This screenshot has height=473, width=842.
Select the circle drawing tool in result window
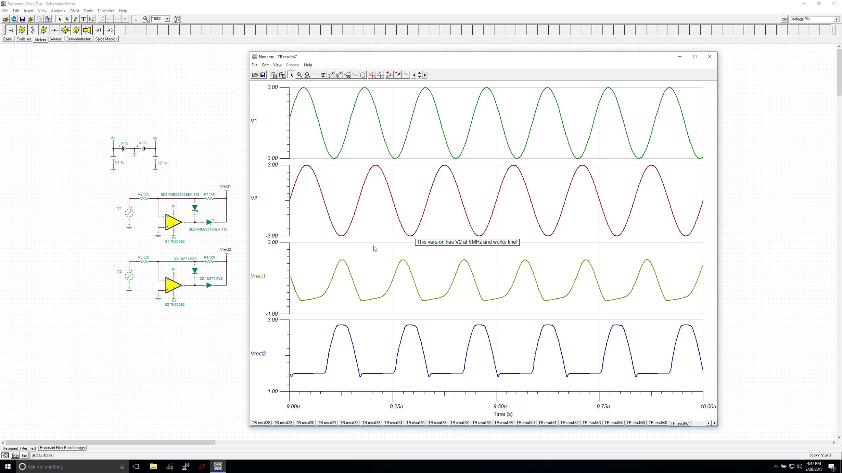click(363, 75)
